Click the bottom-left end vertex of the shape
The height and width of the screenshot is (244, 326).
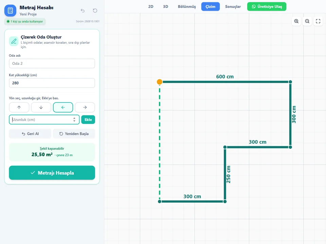(160, 201)
